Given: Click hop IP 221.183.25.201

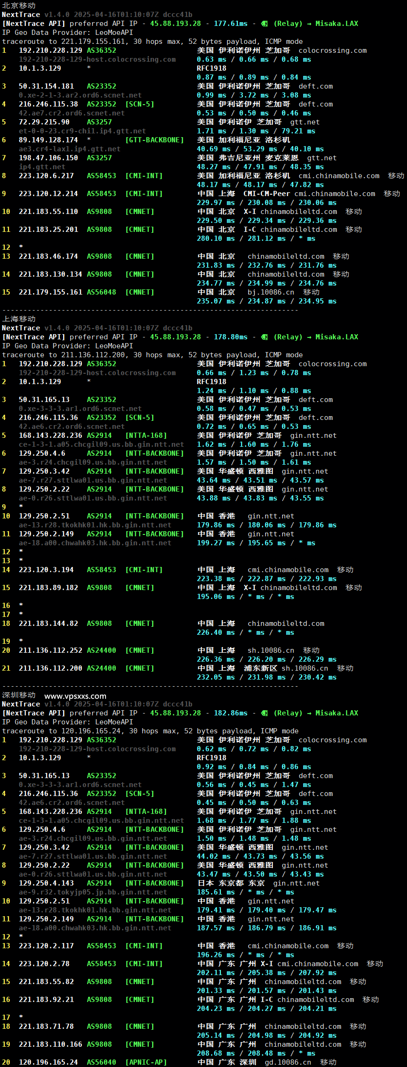Looking at the screenshot, I should tap(49, 230).
